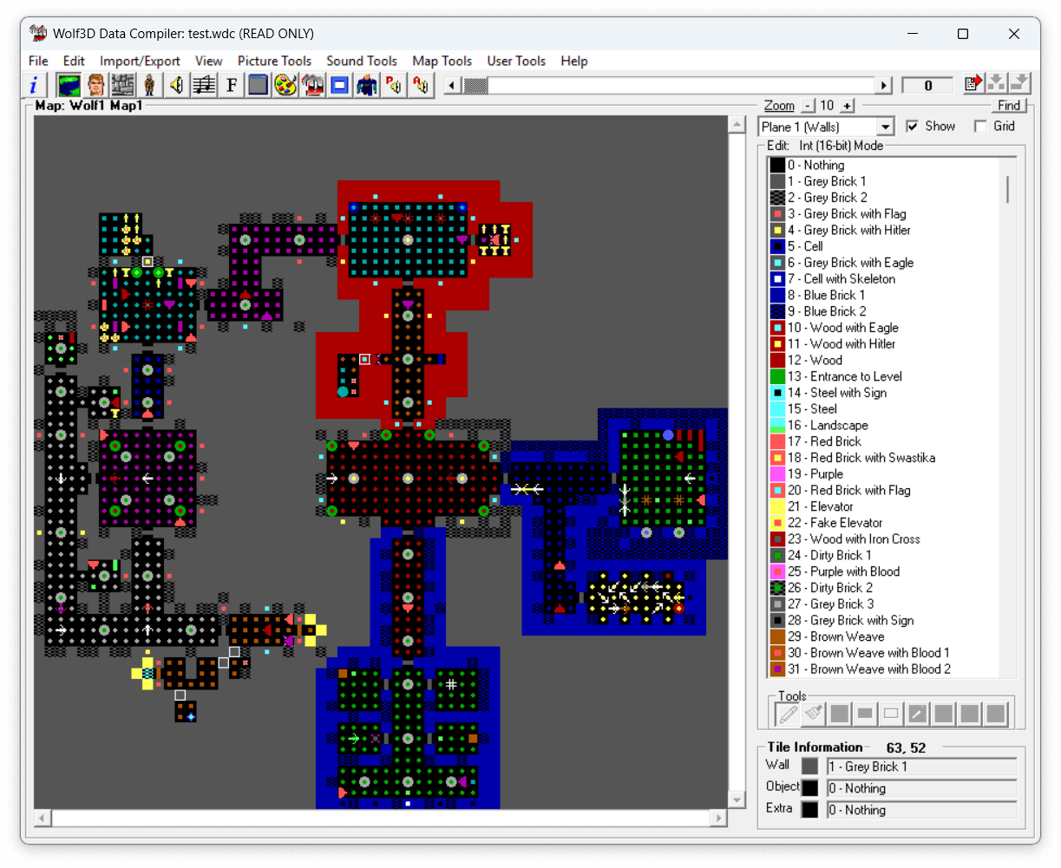Viewport: 1061px width, 868px height.
Task: Decrease zoom with the minus button
Action: click(808, 106)
